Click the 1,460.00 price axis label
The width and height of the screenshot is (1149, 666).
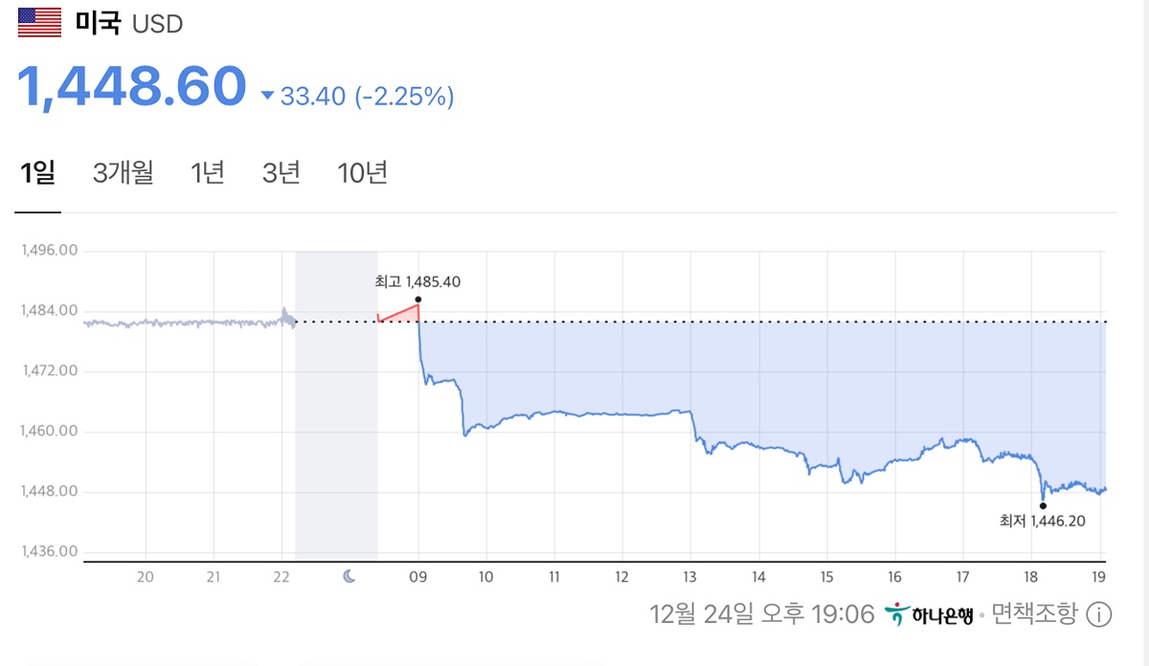pyautogui.click(x=48, y=432)
